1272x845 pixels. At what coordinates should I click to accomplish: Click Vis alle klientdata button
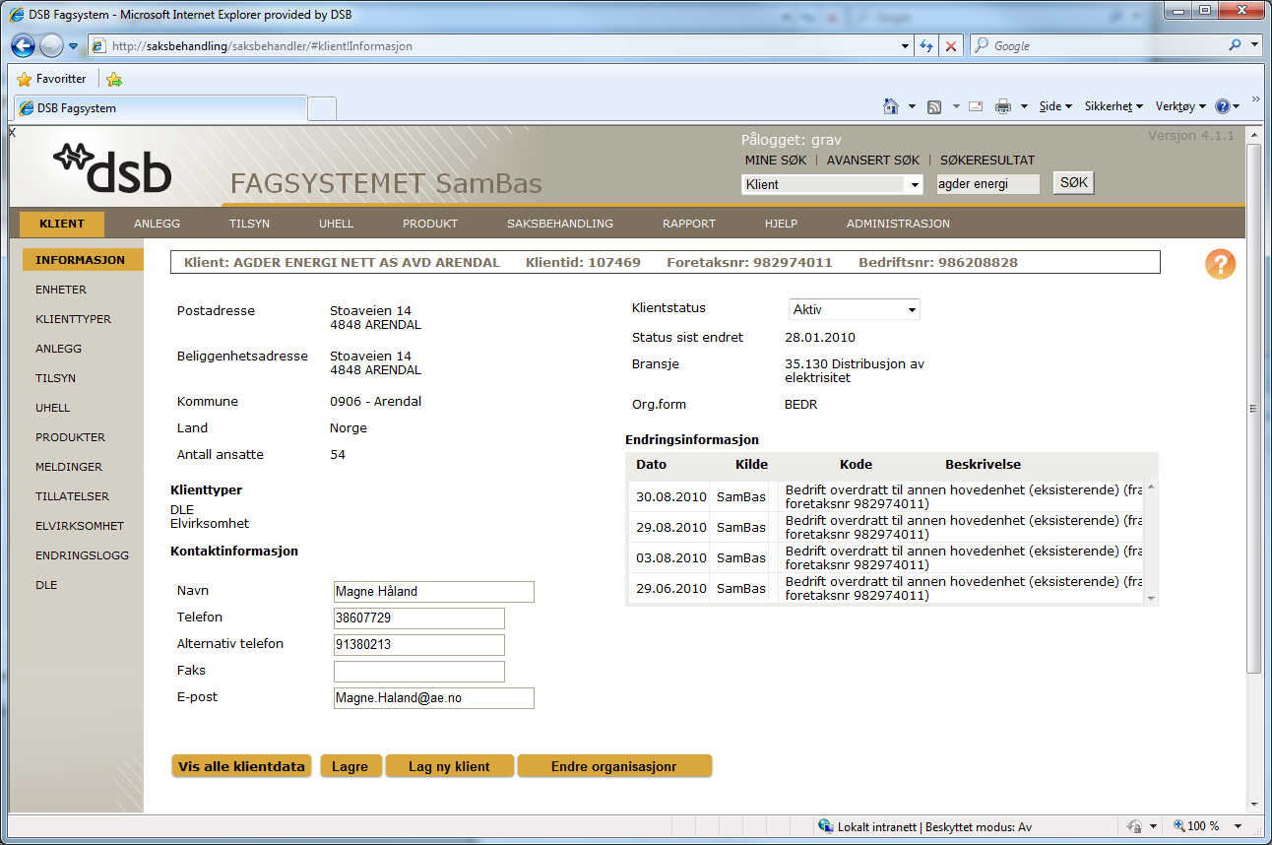[x=242, y=766]
